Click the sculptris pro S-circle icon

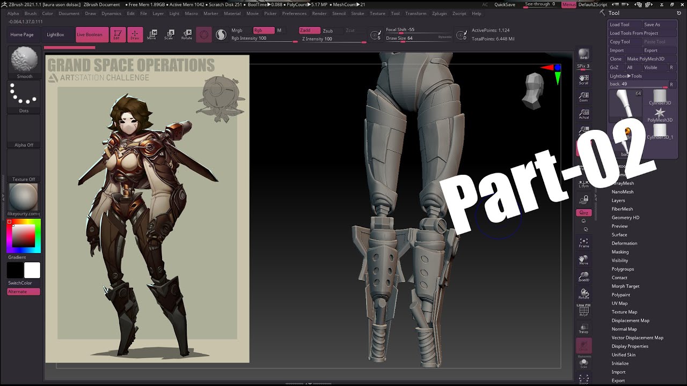click(221, 35)
